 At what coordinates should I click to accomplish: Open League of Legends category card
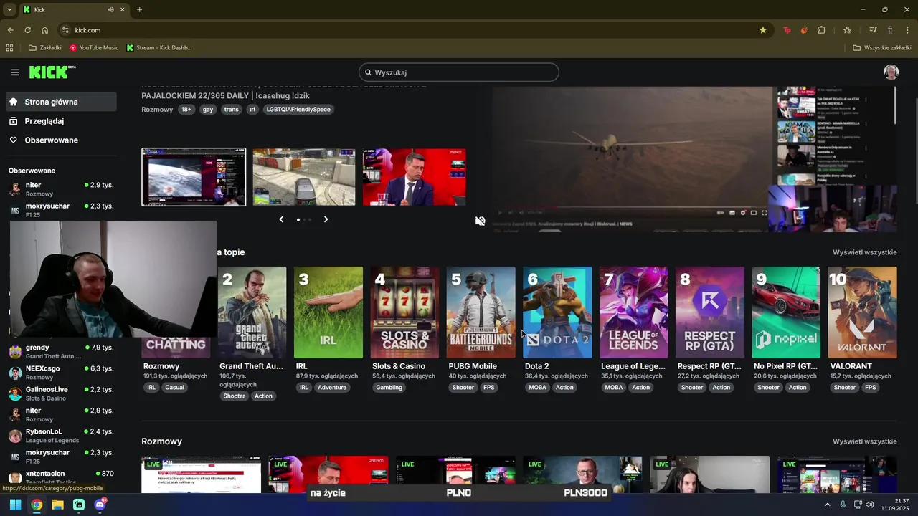coord(633,312)
